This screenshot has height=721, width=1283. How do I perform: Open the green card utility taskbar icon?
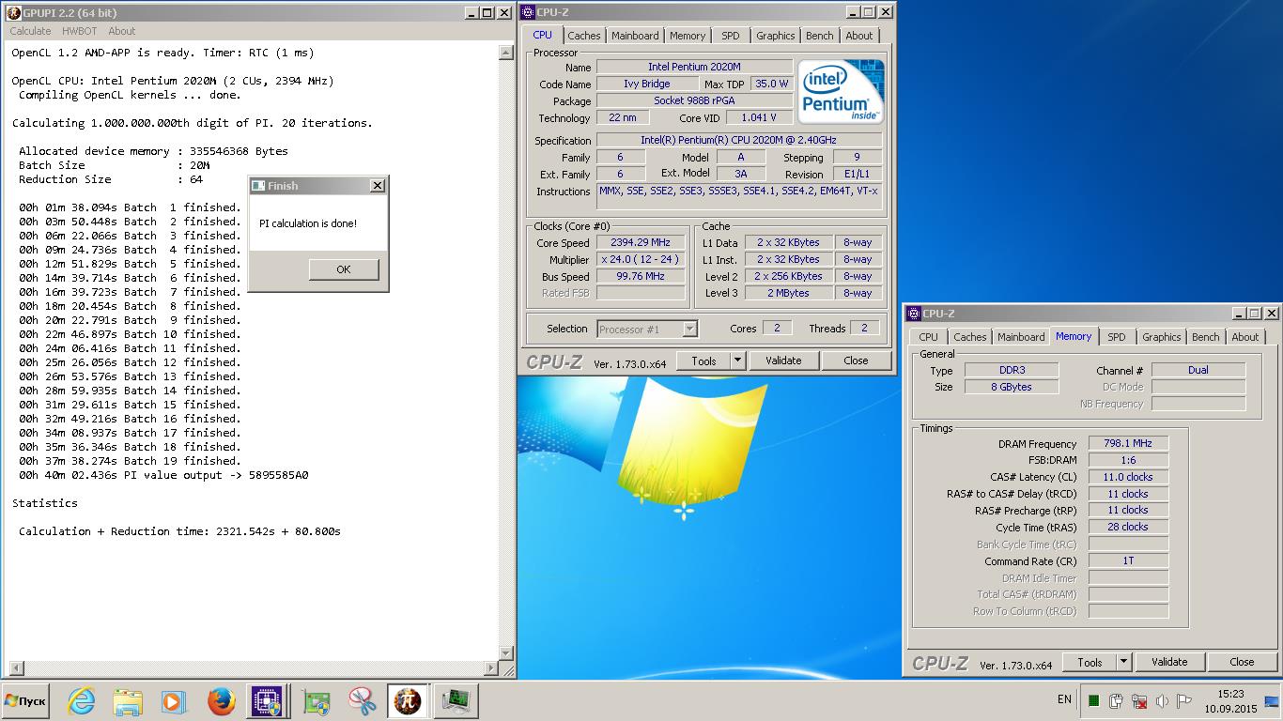[x=317, y=701]
